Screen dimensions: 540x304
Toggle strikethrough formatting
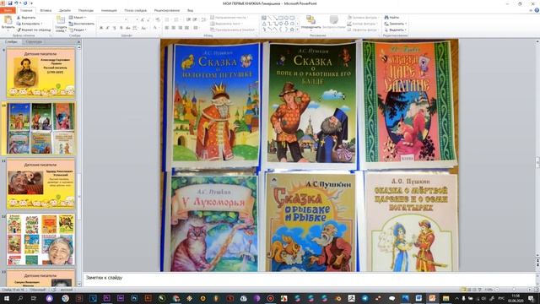point(127,28)
